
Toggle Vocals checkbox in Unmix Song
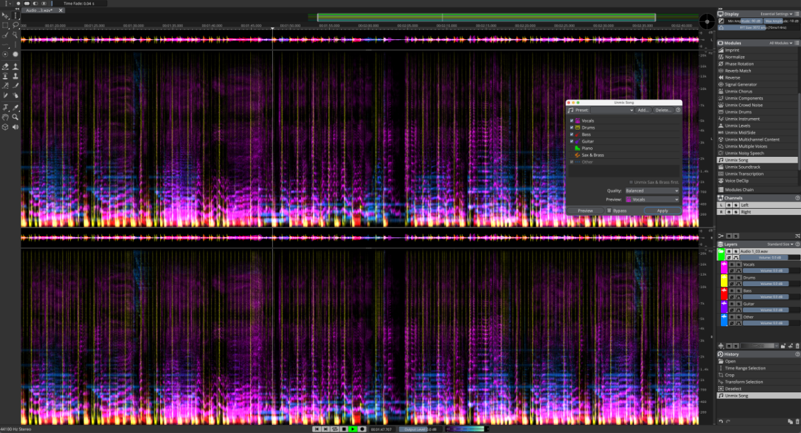point(571,121)
